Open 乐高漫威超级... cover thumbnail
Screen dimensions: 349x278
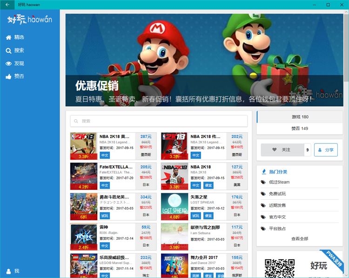[83, 265]
